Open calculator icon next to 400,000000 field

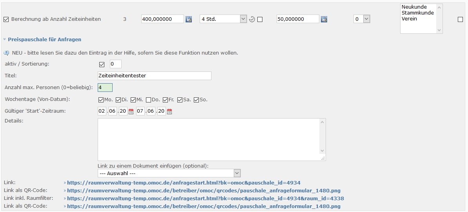[189, 19]
